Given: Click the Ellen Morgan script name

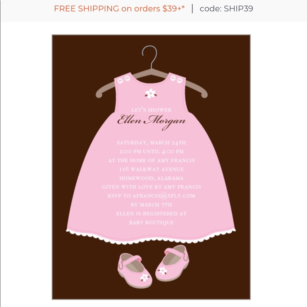Looking at the screenshot, I should click(151, 121).
